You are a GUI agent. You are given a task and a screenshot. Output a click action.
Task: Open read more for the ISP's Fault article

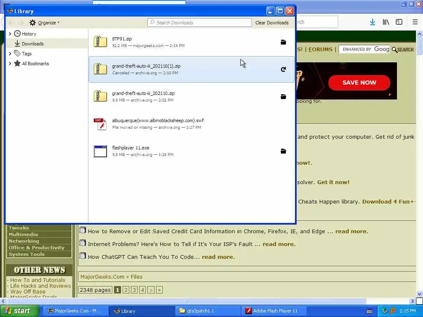coord(279,244)
